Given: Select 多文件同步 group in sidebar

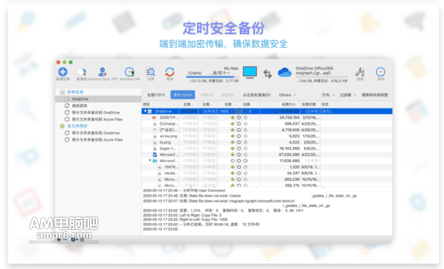Looking at the screenshot, I should pos(77,126).
